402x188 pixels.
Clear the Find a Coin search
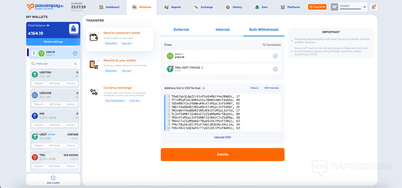click(75, 64)
